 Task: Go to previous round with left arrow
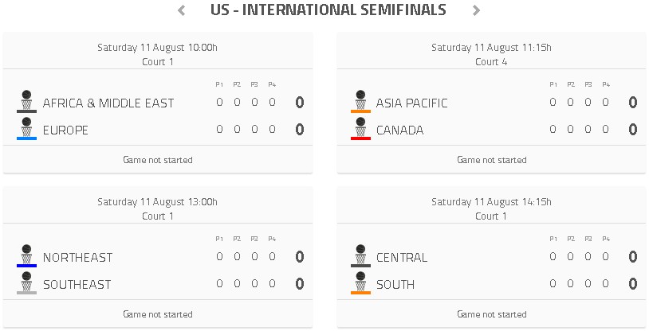click(x=181, y=10)
